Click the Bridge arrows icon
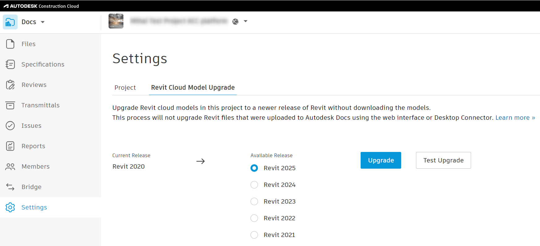The height and width of the screenshot is (246, 540). point(10,187)
